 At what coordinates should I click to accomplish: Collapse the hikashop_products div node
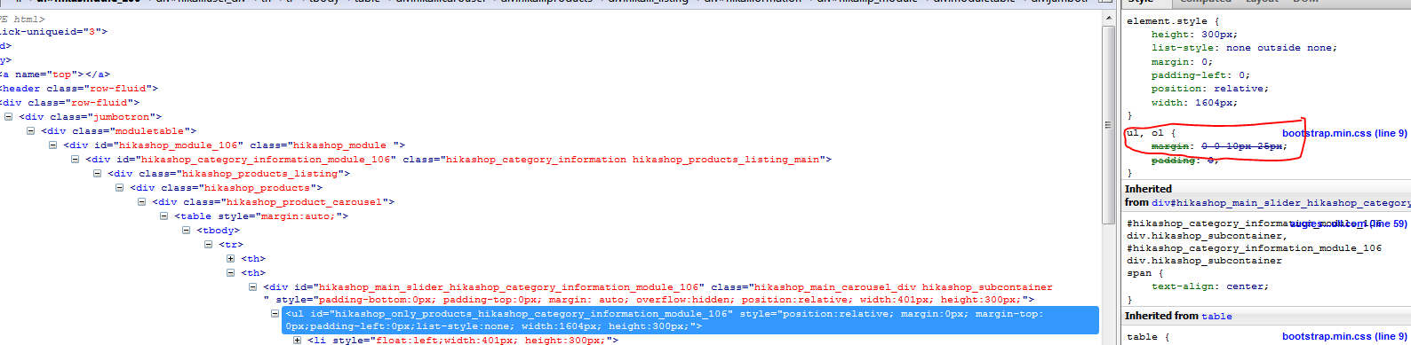120,188
